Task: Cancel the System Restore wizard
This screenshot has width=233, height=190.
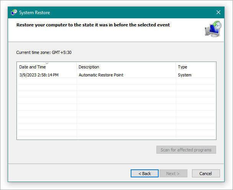Action: (x=206, y=174)
